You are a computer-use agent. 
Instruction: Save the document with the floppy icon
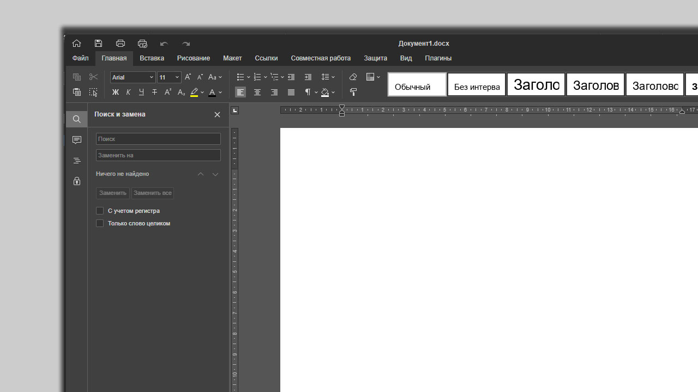tap(98, 44)
